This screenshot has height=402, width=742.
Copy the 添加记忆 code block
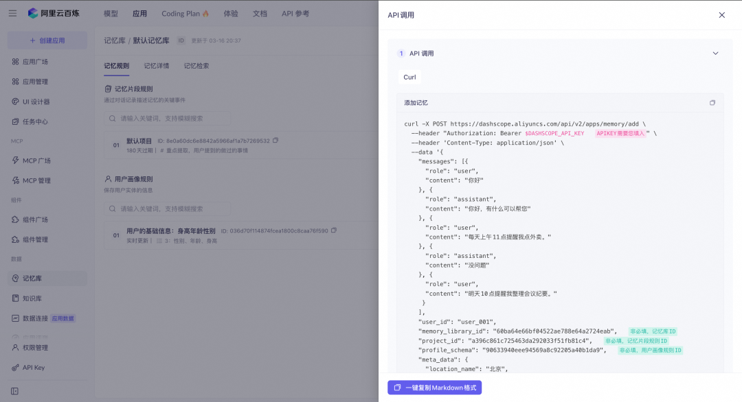click(712, 103)
